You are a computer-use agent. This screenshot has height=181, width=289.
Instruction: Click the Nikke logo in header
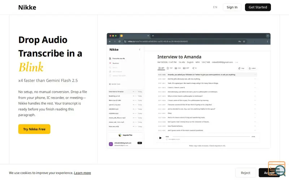[x=27, y=7]
